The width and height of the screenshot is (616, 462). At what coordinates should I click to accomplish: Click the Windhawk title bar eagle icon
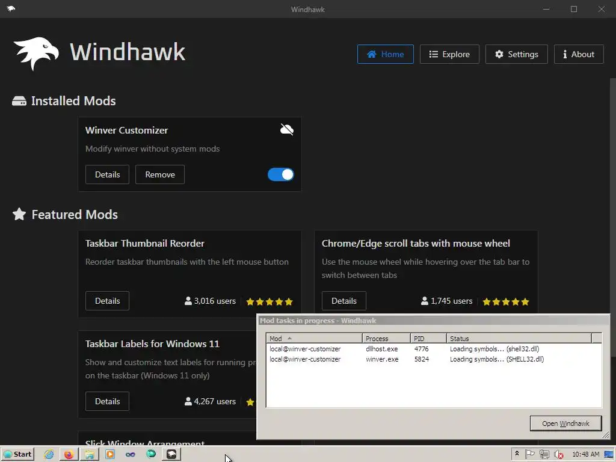11,8
